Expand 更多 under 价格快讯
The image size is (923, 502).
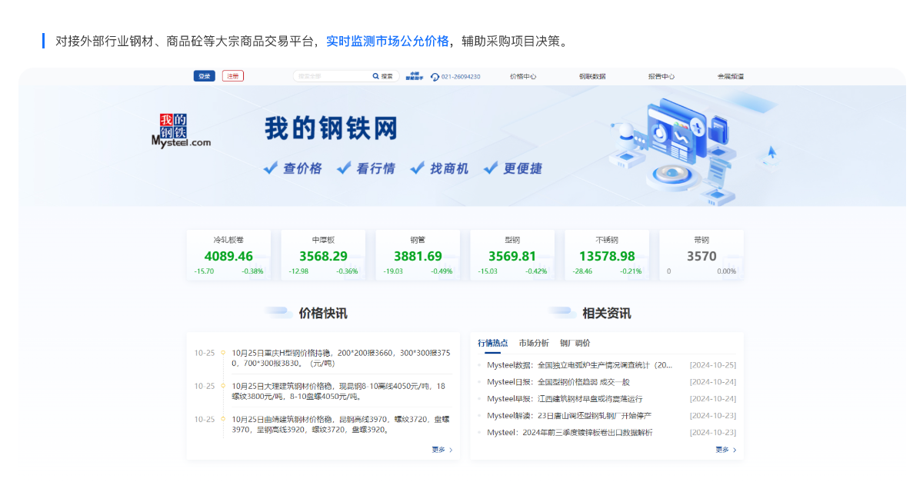(x=442, y=450)
